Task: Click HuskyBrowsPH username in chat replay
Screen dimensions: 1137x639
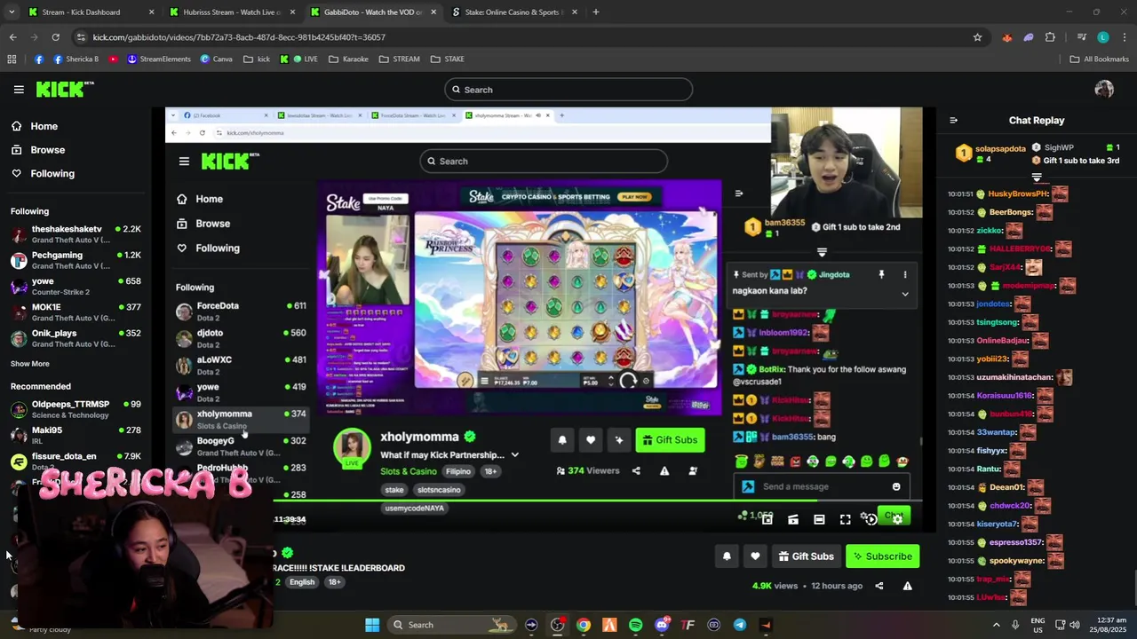Action: [1018, 193]
